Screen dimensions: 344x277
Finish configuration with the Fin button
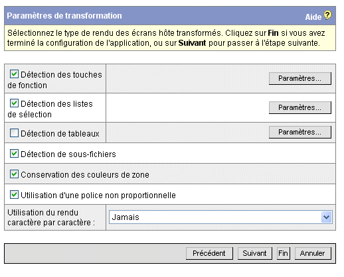(x=284, y=253)
